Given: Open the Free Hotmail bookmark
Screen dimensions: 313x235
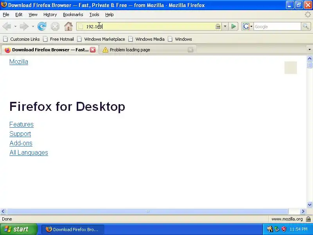Looking at the screenshot, I should (59, 39).
